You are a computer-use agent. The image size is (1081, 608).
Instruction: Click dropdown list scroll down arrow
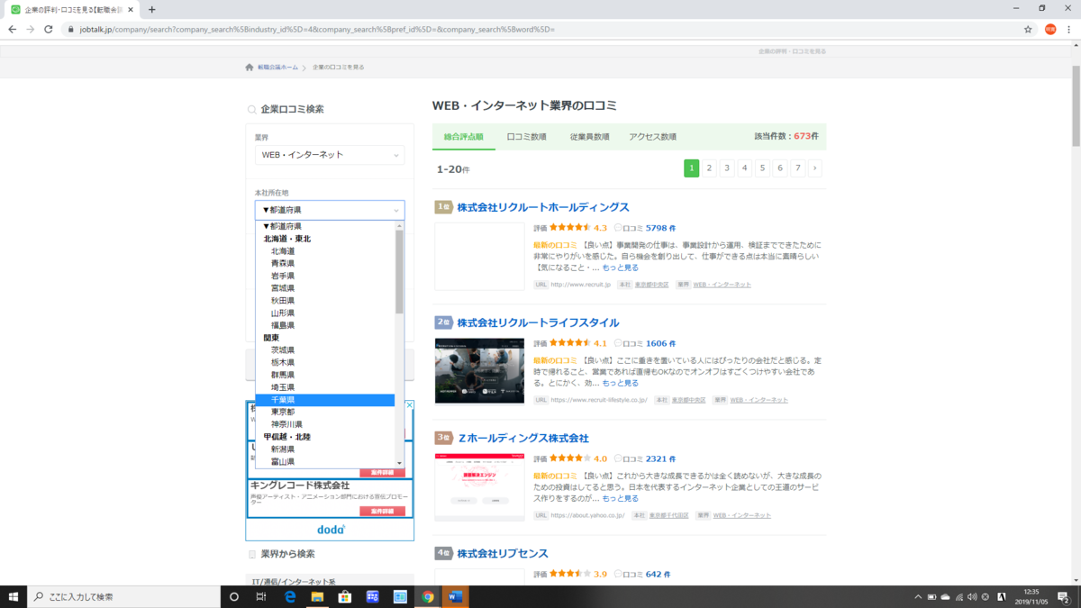coord(399,462)
